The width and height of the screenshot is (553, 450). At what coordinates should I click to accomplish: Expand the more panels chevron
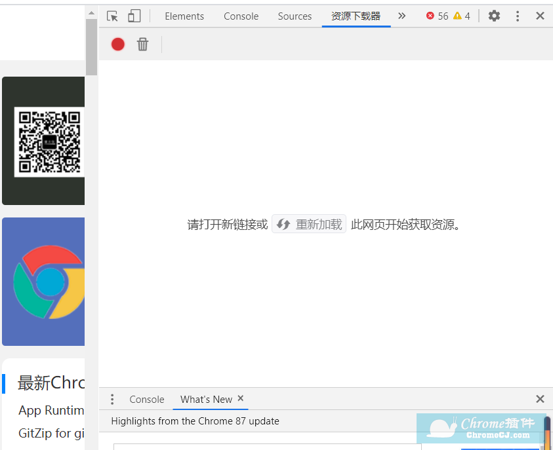tap(401, 16)
